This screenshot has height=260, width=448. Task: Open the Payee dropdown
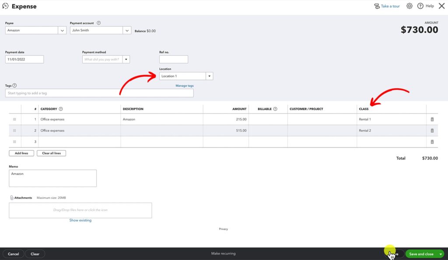click(x=62, y=30)
